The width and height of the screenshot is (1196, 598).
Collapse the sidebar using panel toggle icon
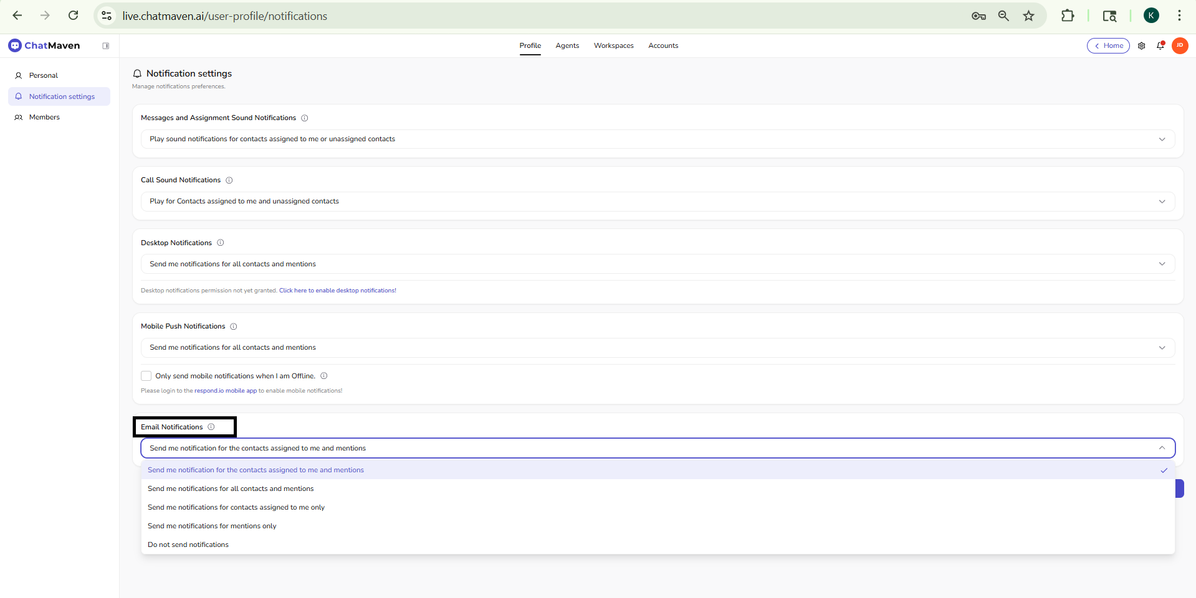tap(106, 46)
